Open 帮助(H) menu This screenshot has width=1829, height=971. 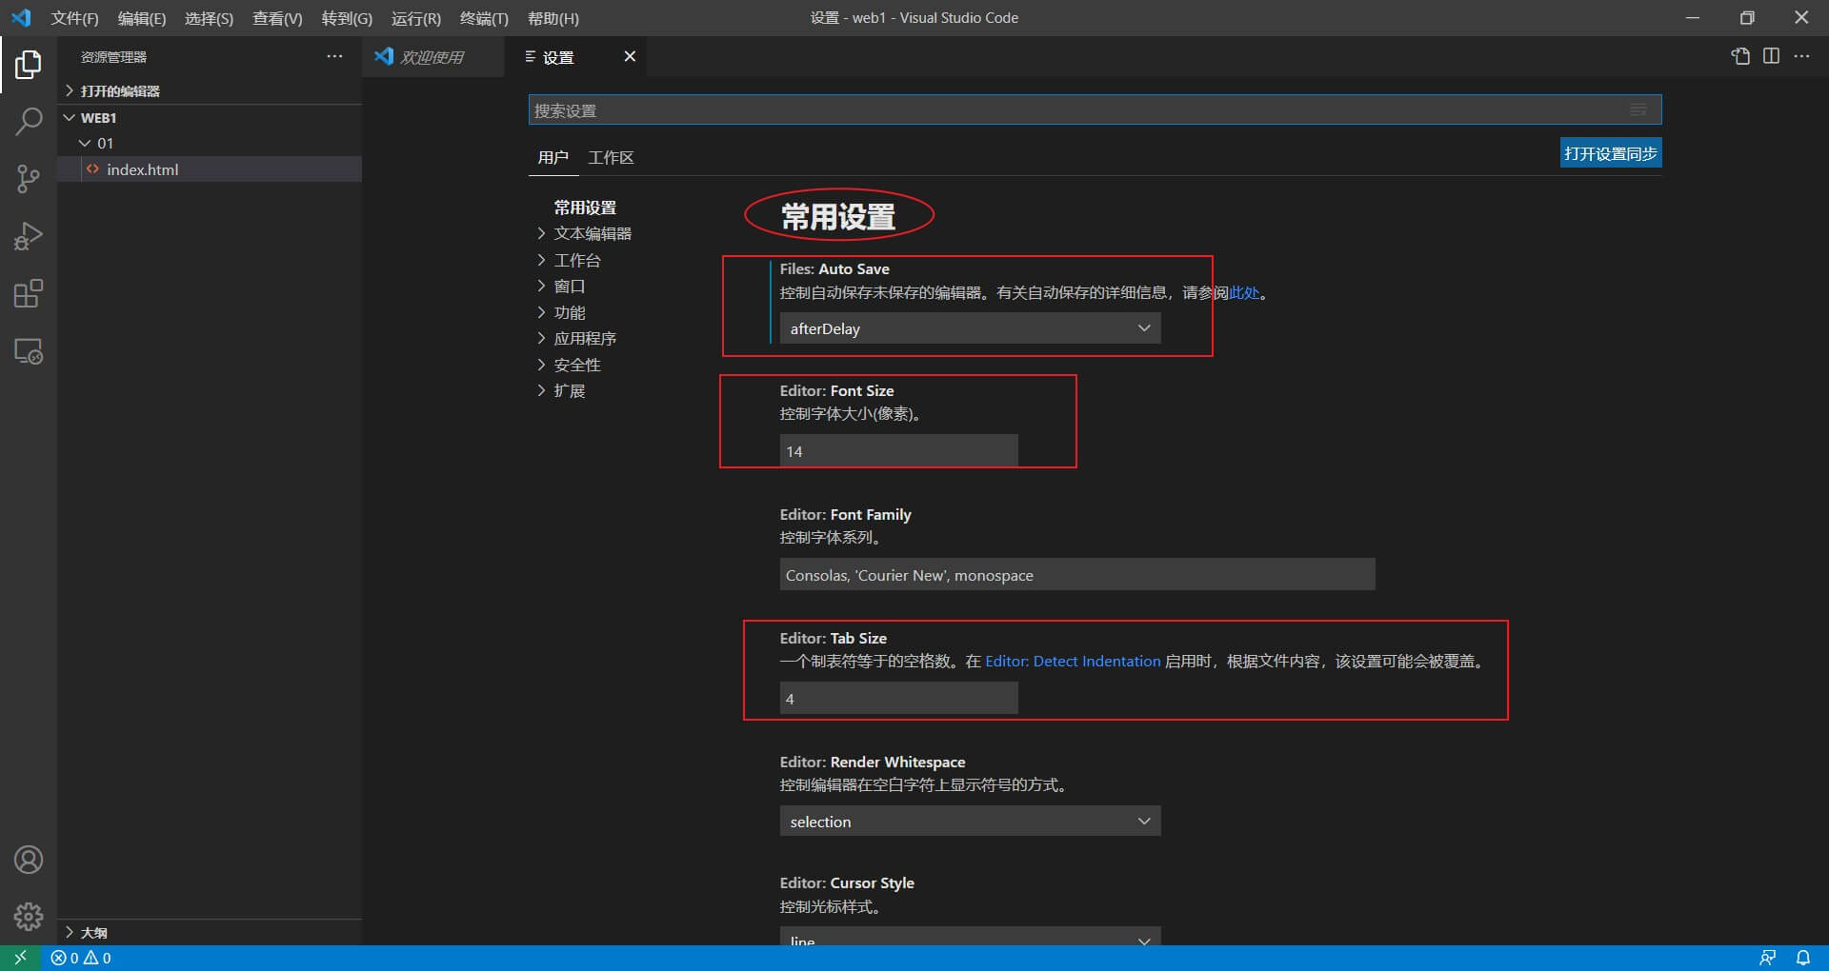coord(553,18)
